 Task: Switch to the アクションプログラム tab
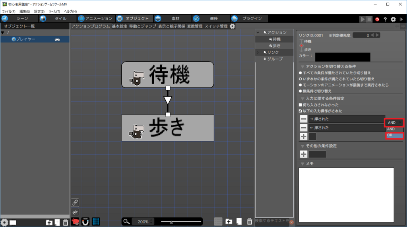coord(91,26)
